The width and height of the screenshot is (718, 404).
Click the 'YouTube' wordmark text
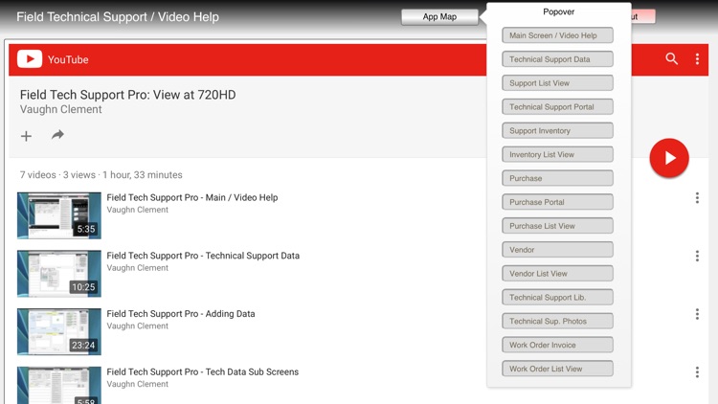pyautogui.click(x=68, y=59)
